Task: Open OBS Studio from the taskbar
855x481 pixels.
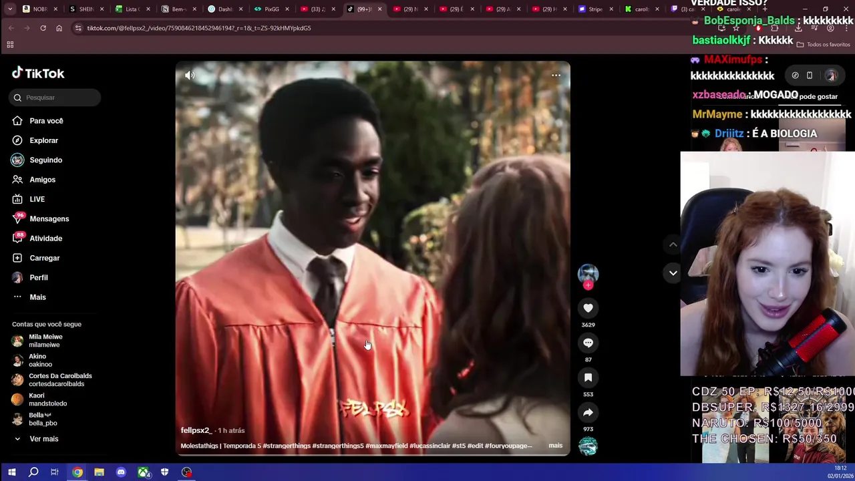Action: [186, 472]
